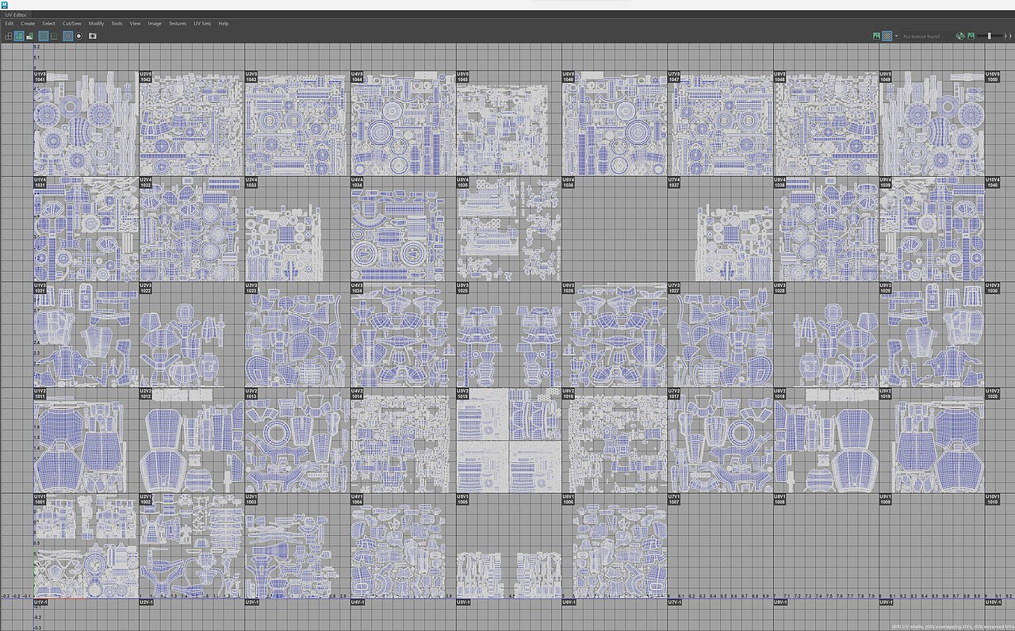Toggle the isolate select icon
Screen dimensions: 1015x631
(68, 36)
